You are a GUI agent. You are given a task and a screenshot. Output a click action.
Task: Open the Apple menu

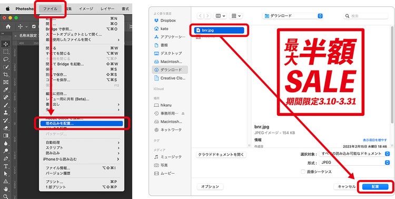coord(7,9)
